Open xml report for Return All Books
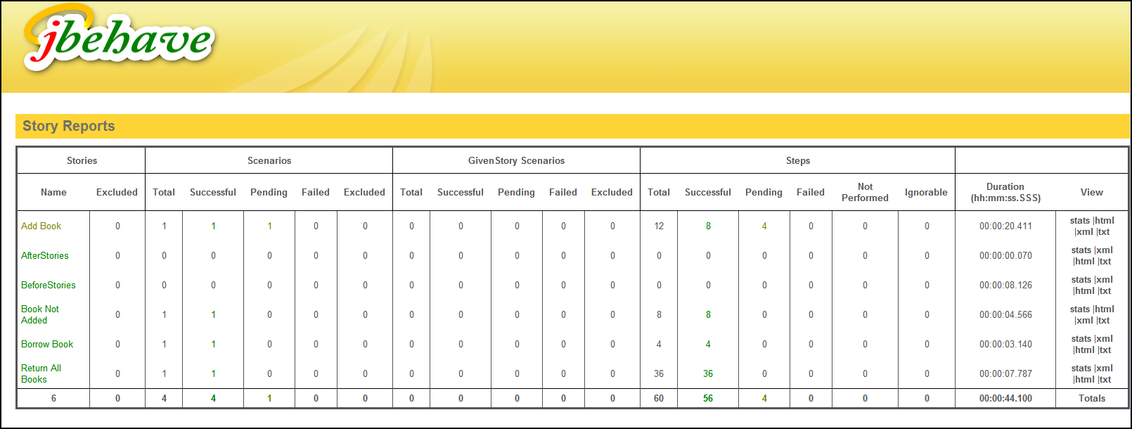The width and height of the screenshot is (1132, 429). [1105, 369]
